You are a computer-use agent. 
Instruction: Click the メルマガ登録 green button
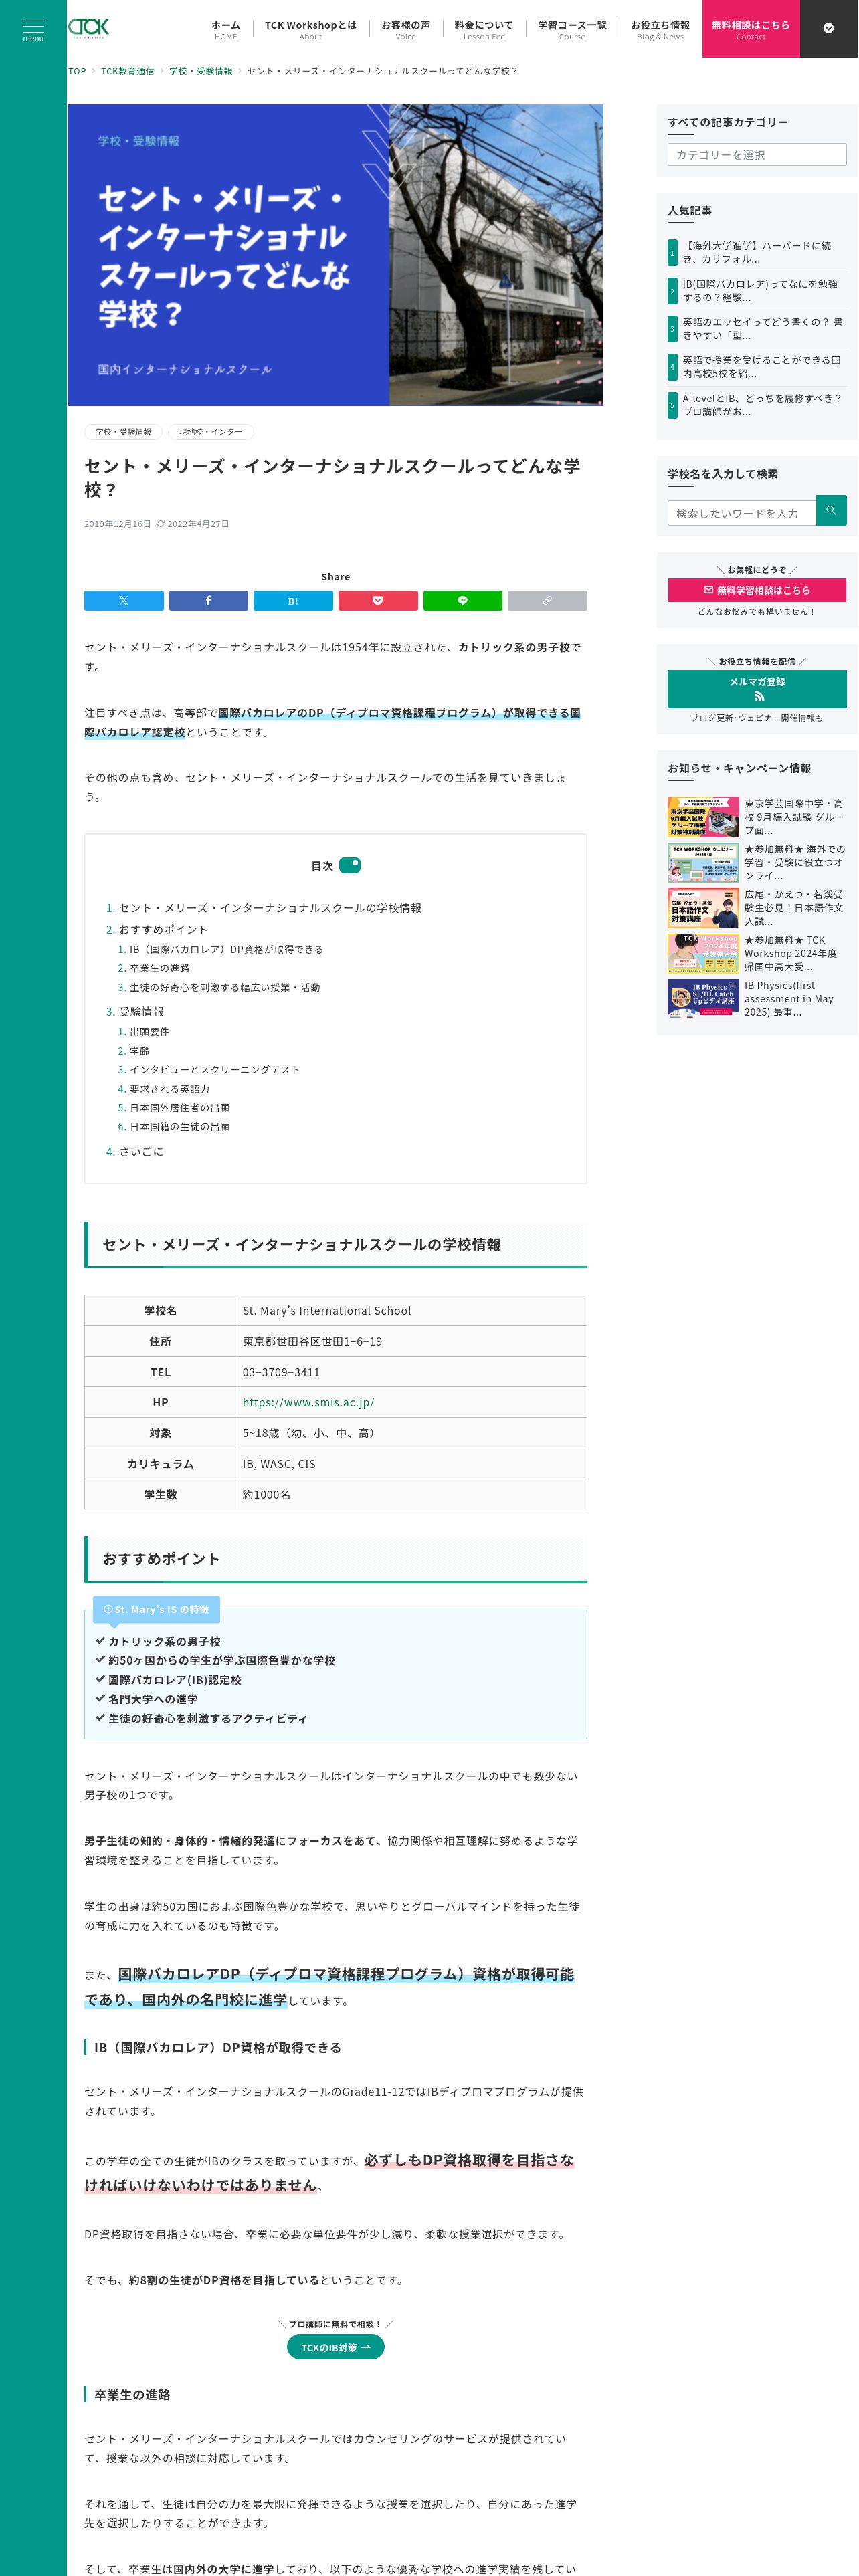click(757, 689)
